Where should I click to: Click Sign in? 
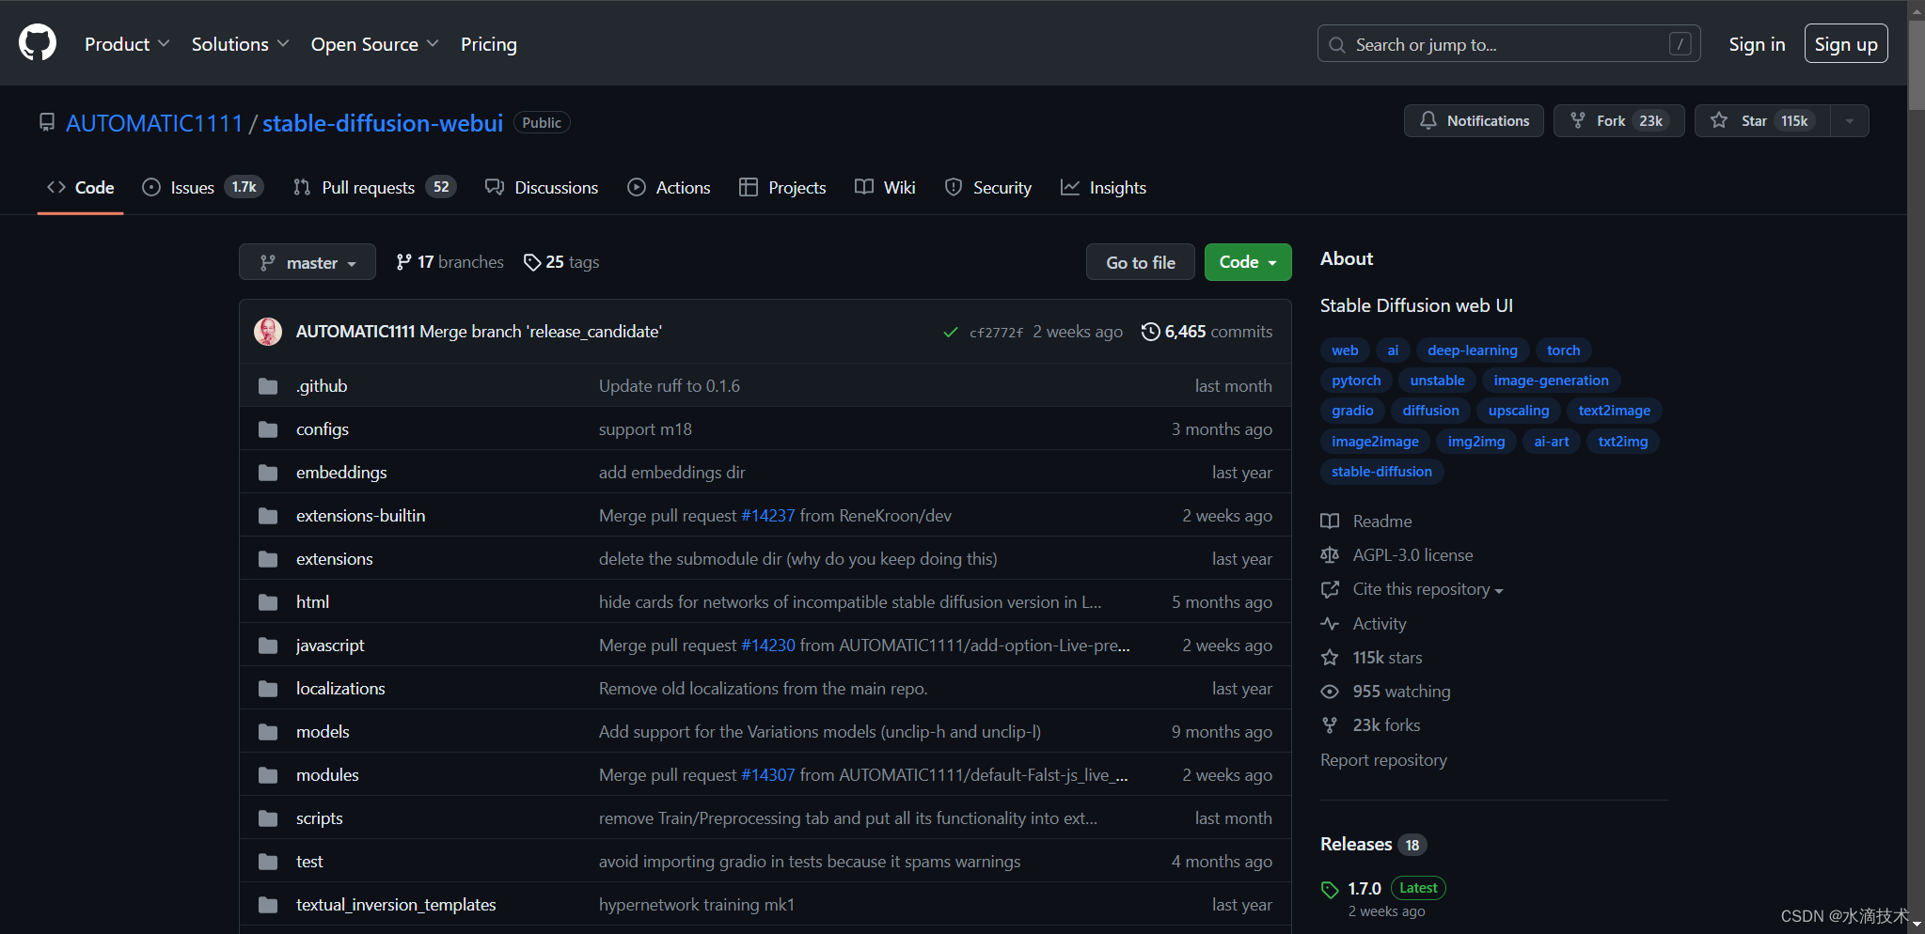click(x=1757, y=44)
